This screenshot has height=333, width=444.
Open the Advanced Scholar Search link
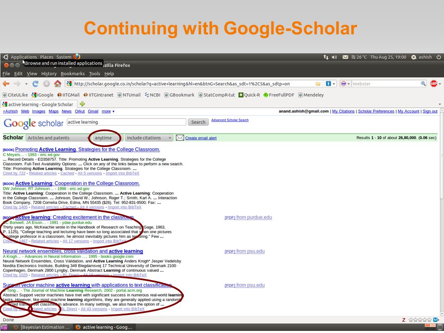pyautogui.click(x=230, y=120)
